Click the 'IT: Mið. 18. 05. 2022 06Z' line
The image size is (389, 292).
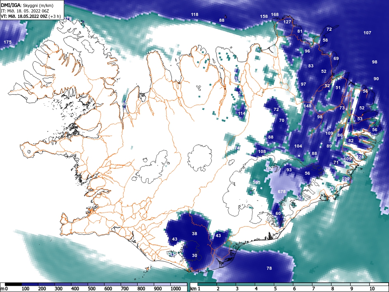click(x=25, y=11)
